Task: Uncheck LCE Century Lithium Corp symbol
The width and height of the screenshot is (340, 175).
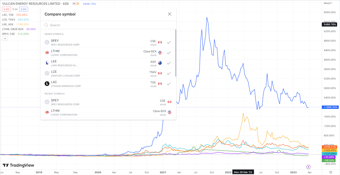Action: (168, 73)
